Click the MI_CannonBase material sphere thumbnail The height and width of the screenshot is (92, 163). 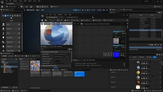coord(138,63)
